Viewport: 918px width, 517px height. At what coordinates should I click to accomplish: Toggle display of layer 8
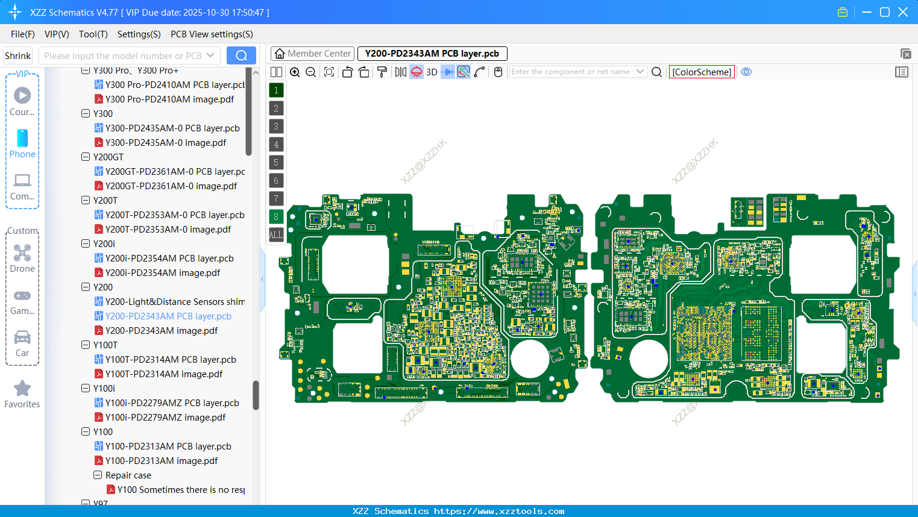[x=275, y=216]
